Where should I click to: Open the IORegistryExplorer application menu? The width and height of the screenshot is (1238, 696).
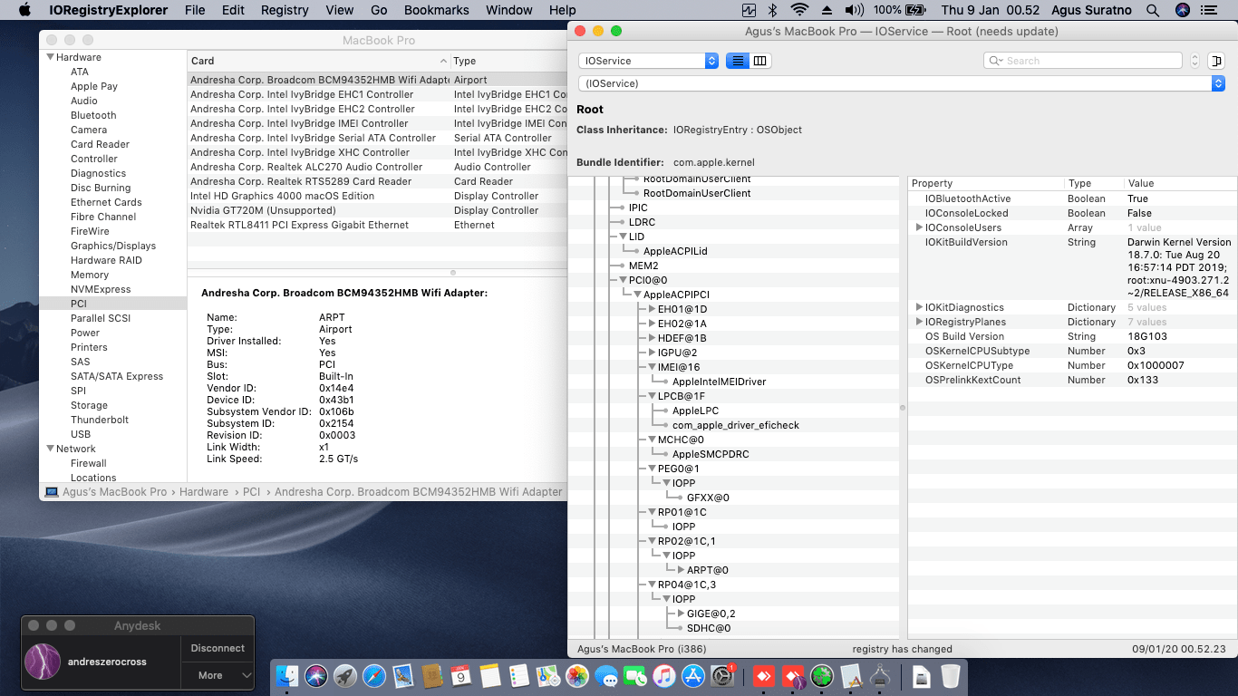point(109,10)
